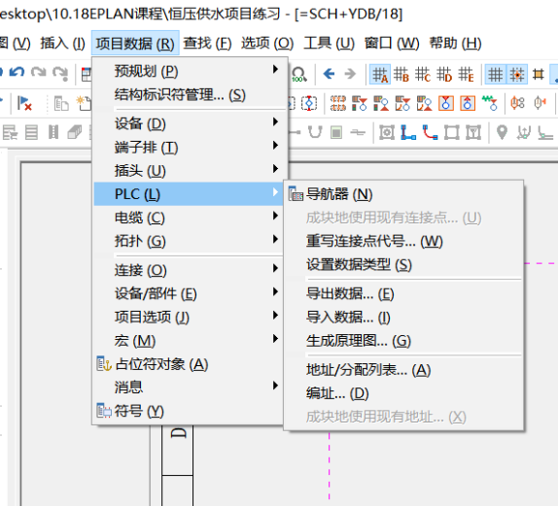Open the 选项 (O) menu
This screenshot has height=506, width=558.
267,44
